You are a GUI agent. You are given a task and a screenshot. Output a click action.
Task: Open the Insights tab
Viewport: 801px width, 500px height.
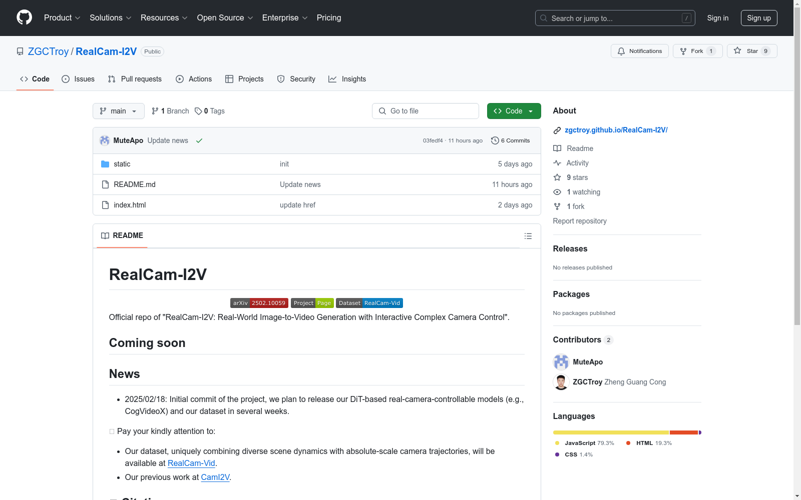pyautogui.click(x=347, y=79)
